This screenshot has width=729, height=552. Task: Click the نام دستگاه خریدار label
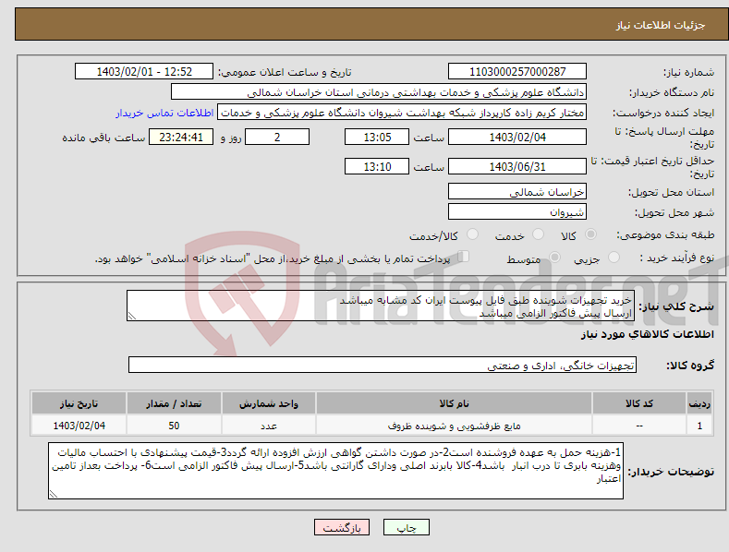click(x=672, y=92)
